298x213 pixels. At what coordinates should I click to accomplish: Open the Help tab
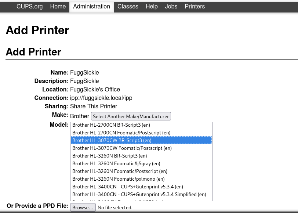click(152, 7)
